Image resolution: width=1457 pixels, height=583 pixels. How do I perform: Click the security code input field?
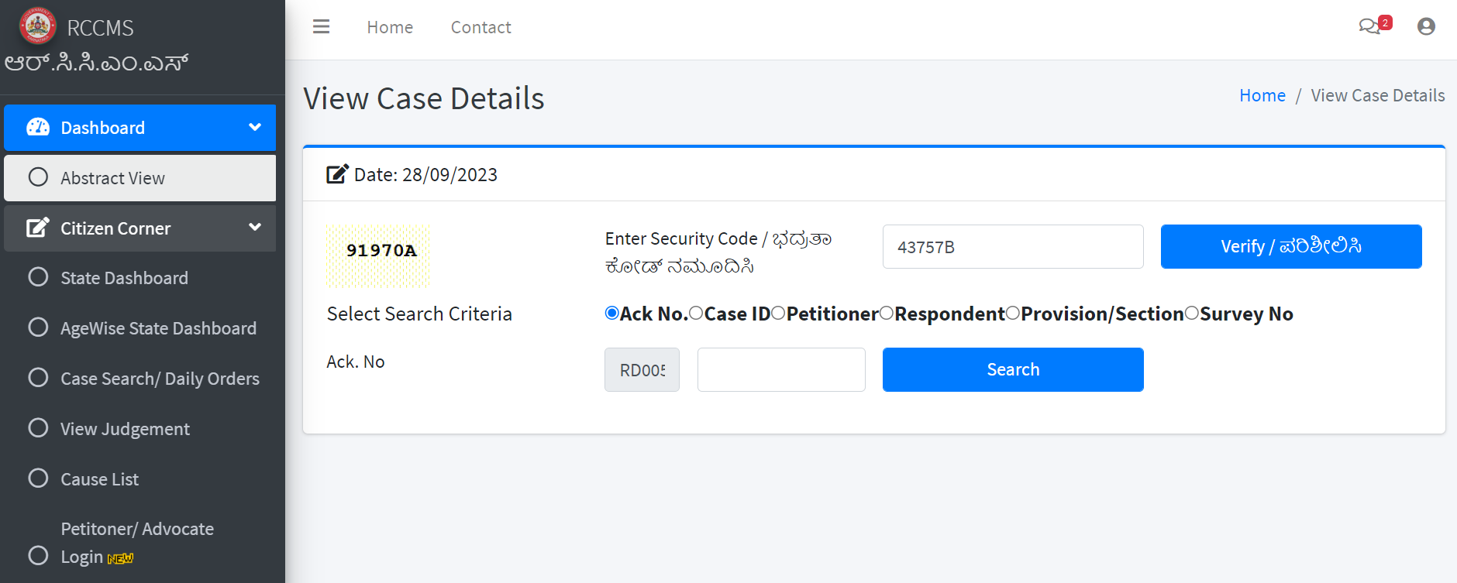tap(1013, 246)
